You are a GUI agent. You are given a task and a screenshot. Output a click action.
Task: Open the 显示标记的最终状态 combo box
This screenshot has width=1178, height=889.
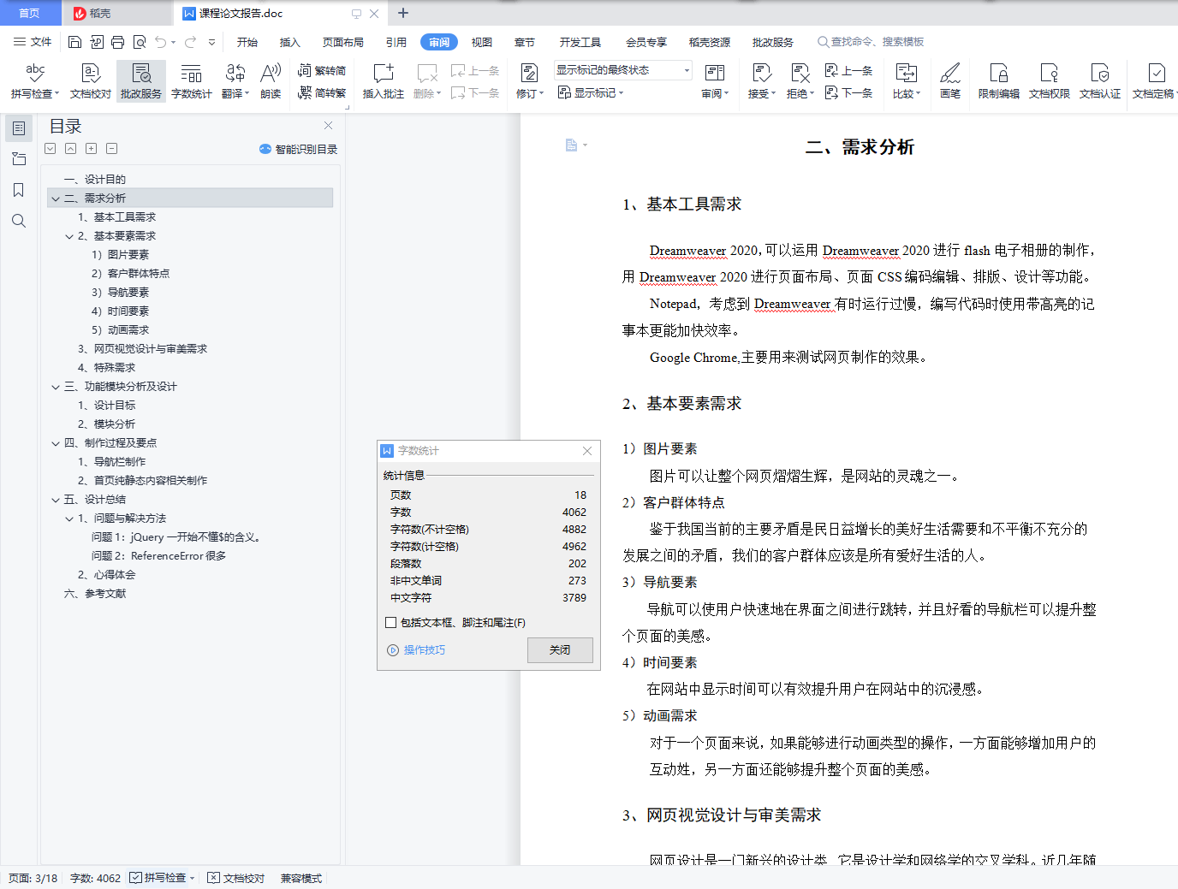tap(622, 70)
